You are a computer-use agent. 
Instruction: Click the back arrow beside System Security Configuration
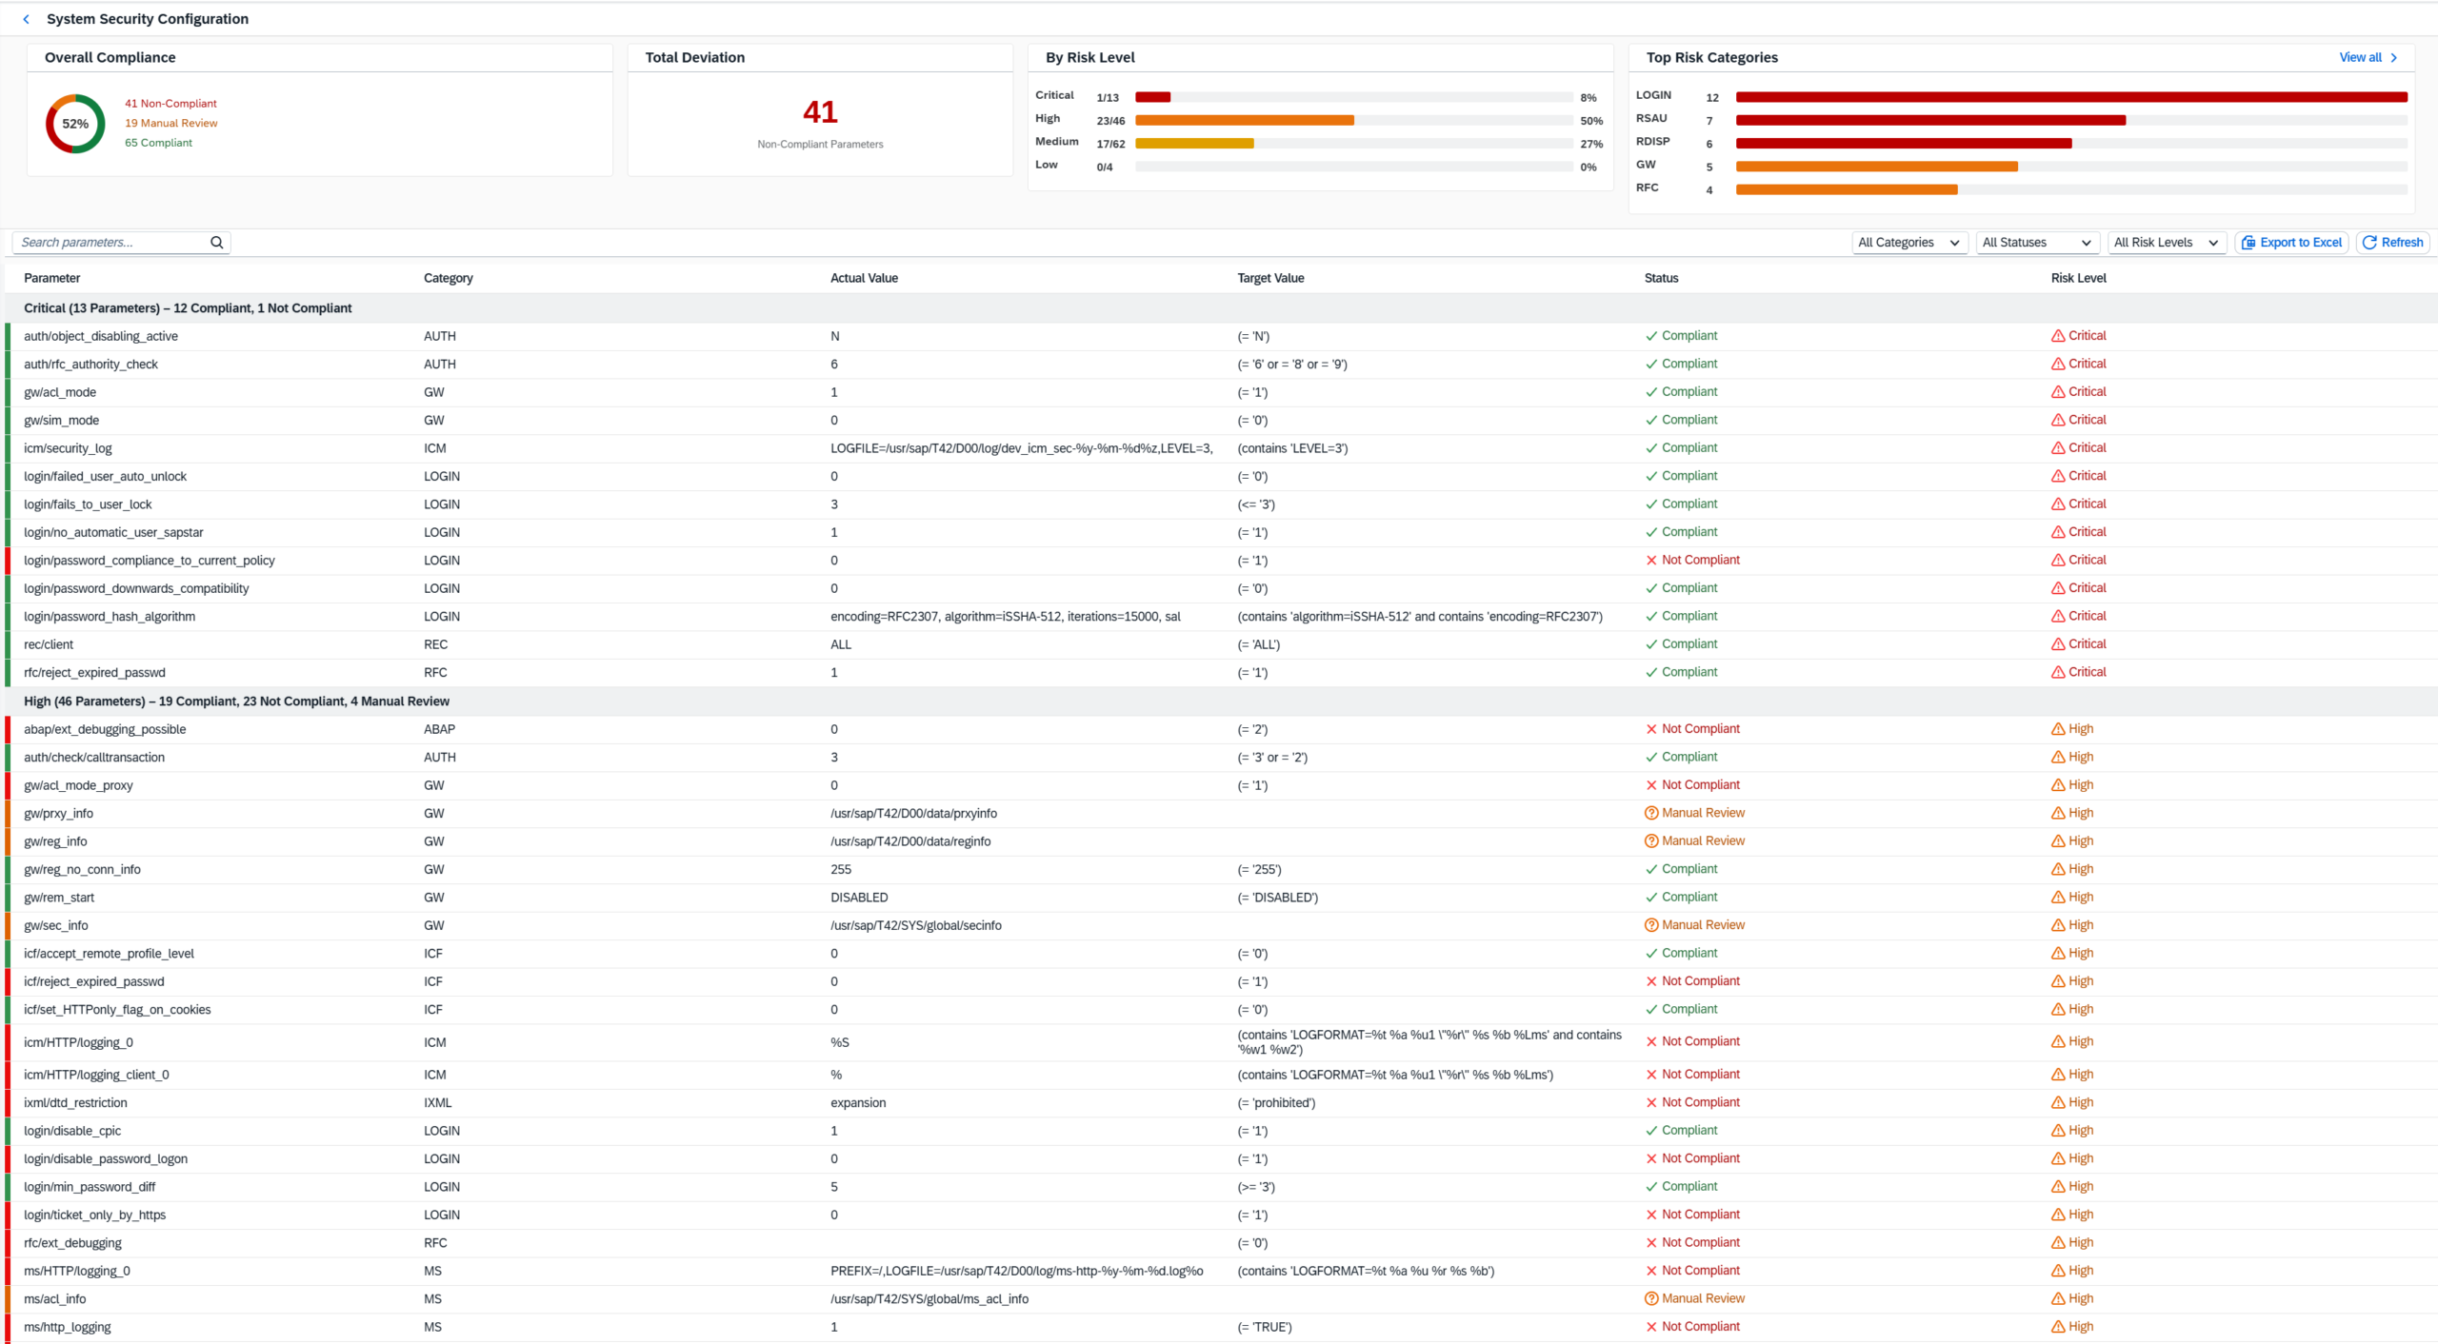(26, 19)
